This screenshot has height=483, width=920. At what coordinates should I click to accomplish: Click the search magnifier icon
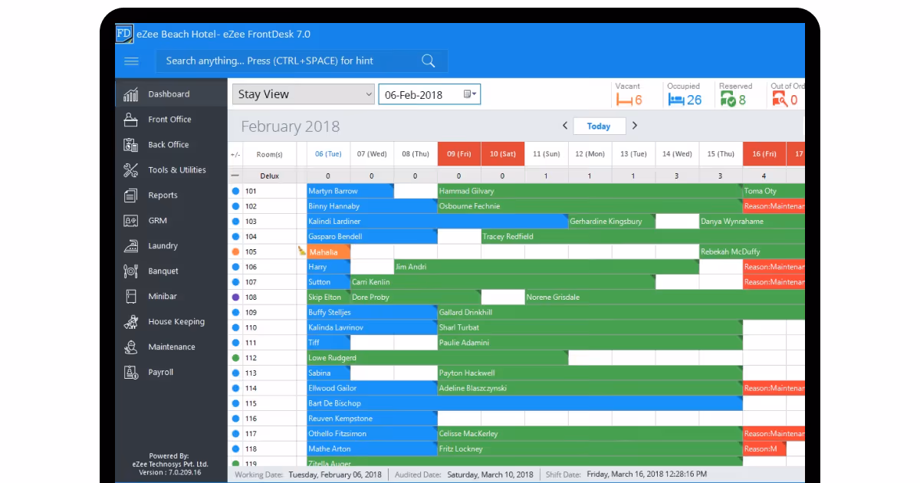tap(429, 61)
